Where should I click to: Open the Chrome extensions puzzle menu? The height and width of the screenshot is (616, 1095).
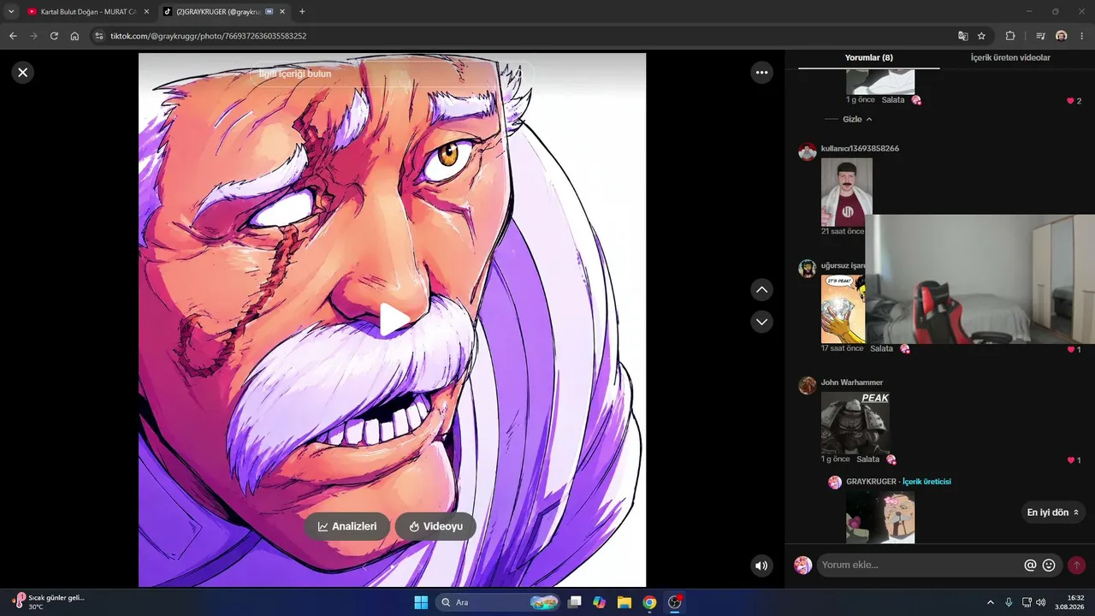pyautogui.click(x=1010, y=36)
